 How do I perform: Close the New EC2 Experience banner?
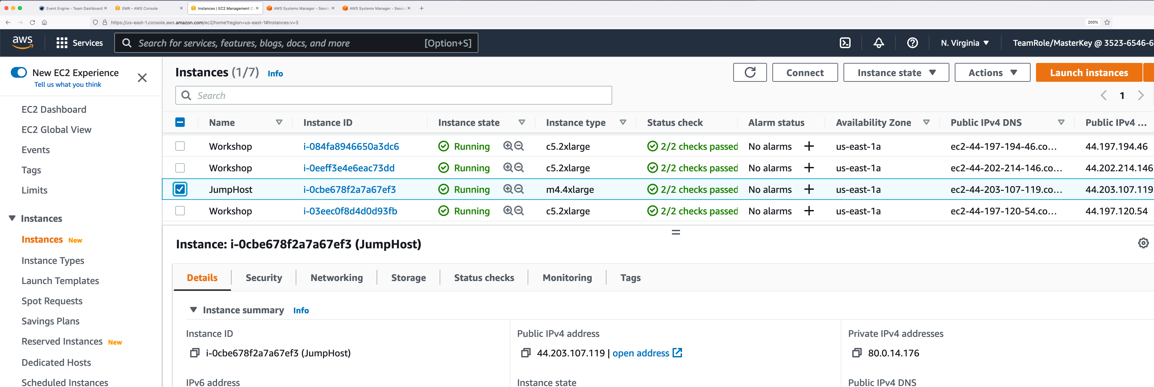pos(143,78)
